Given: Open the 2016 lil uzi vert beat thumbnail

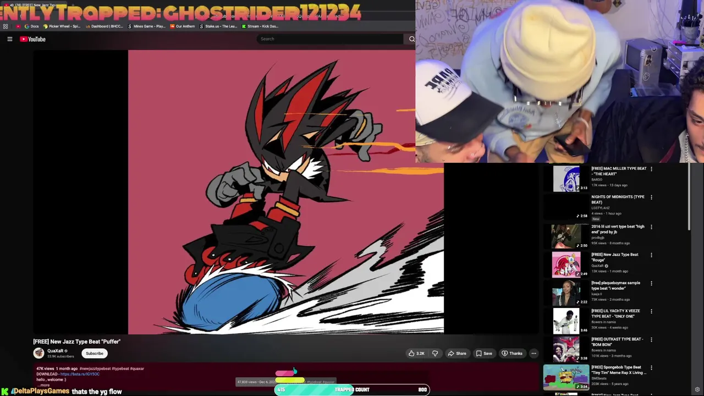Looking at the screenshot, I should click(x=566, y=237).
